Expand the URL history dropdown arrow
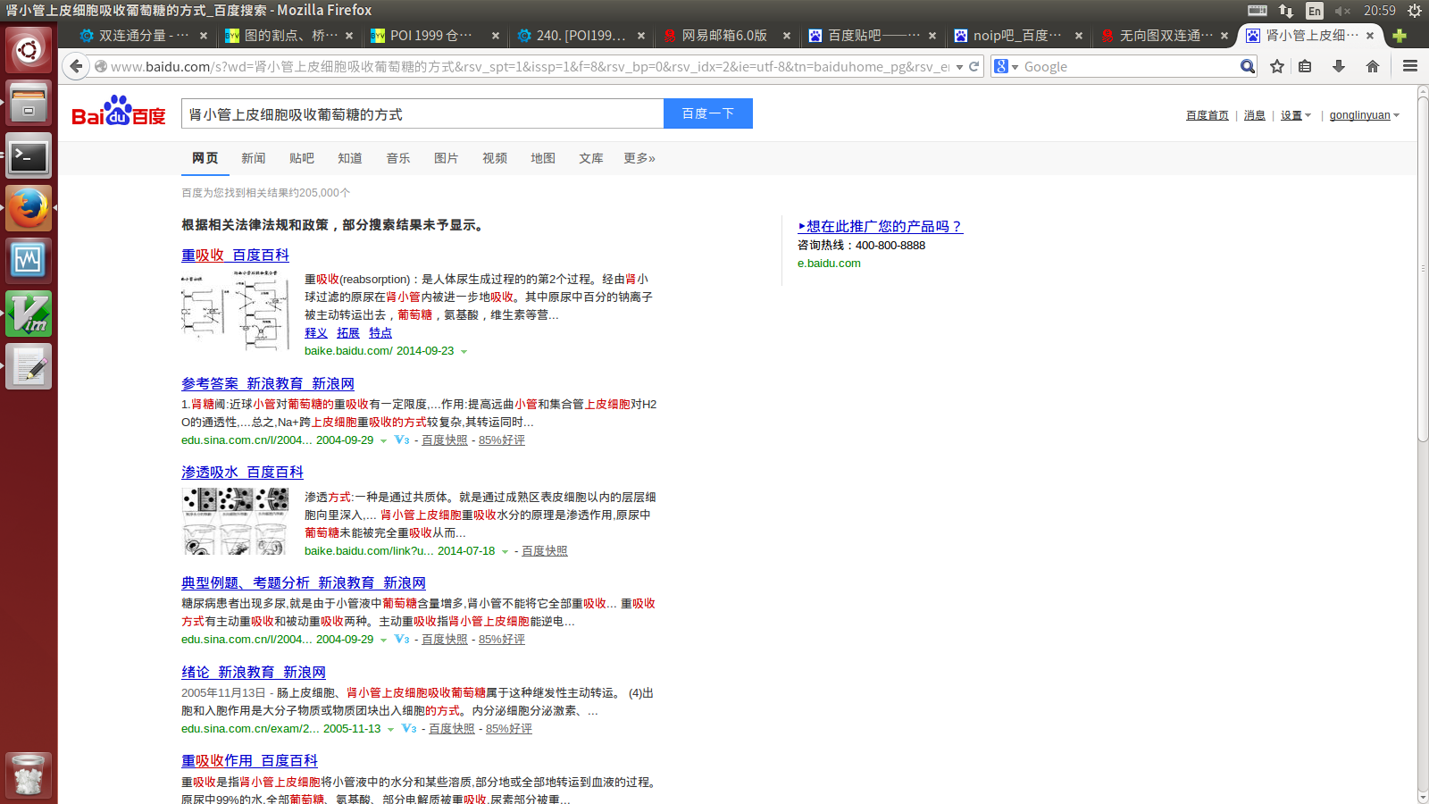The image size is (1429, 804). (959, 67)
